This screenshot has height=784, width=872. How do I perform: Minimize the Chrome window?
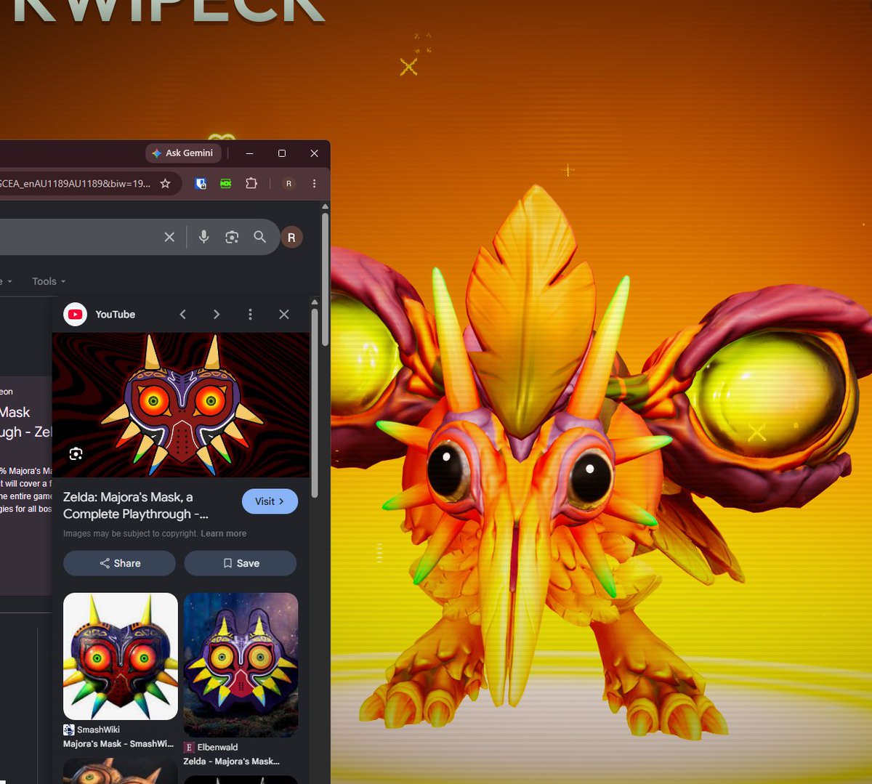[x=249, y=153]
